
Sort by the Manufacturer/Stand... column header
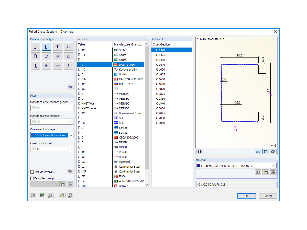click(x=128, y=44)
